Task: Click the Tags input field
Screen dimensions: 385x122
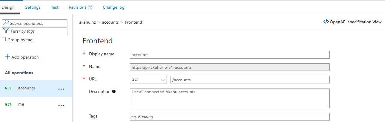Action: pyautogui.click(x=230, y=117)
